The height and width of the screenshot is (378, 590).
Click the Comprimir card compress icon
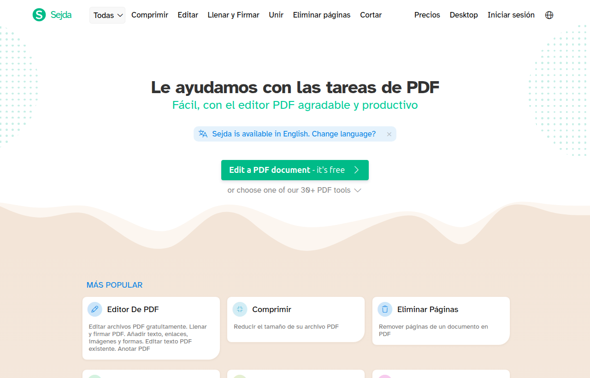point(240,309)
